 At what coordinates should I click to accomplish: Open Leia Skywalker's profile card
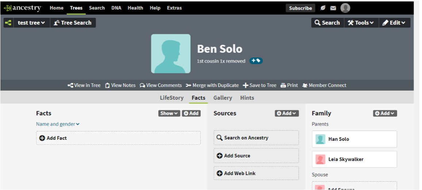point(354,159)
